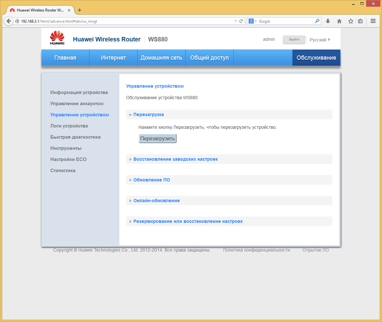Log out with the Выйти button
382x322 pixels.
point(294,40)
